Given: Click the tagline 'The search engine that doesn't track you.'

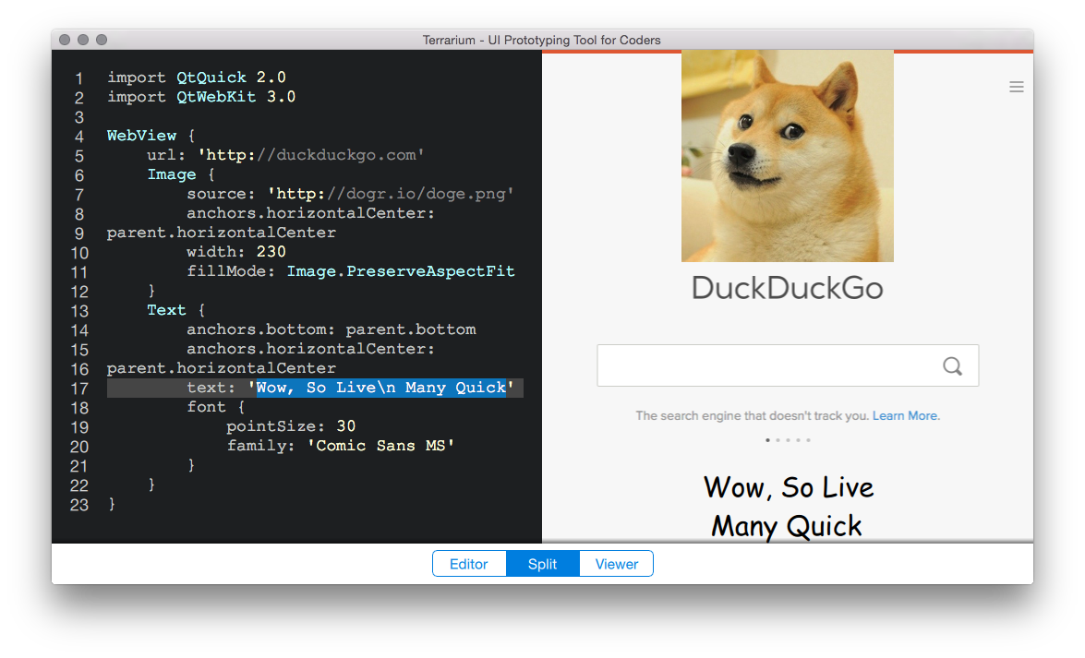Looking at the screenshot, I should (x=753, y=416).
